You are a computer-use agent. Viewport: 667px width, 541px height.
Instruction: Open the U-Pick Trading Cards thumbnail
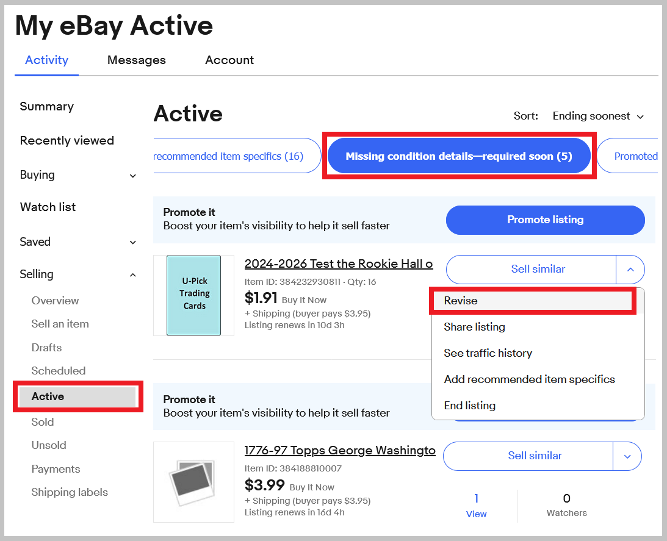tap(193, 296)
